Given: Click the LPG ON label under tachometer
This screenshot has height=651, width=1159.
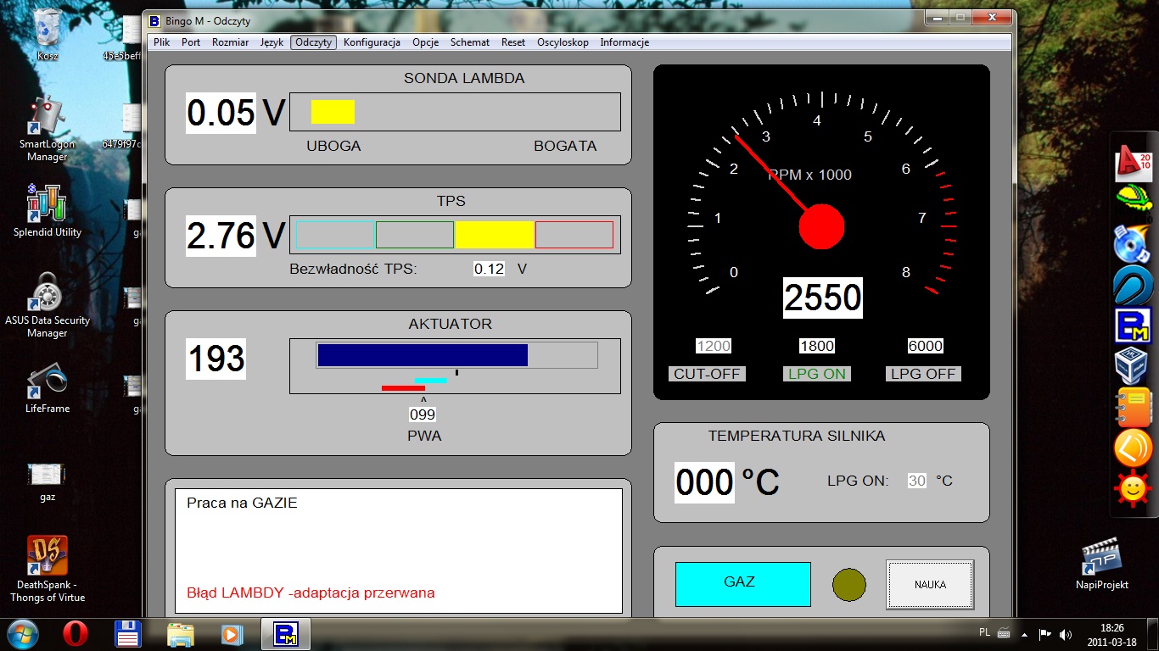Looking at the screenshot, I should (x=816, y=374).
